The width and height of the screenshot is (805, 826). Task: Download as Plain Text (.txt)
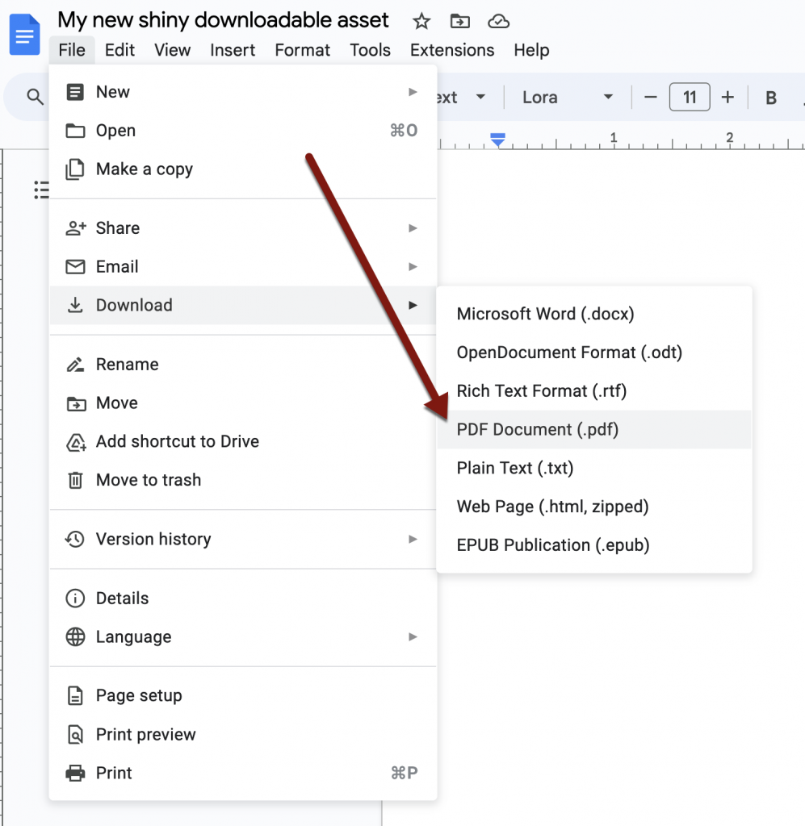click(x=594, y=468)
